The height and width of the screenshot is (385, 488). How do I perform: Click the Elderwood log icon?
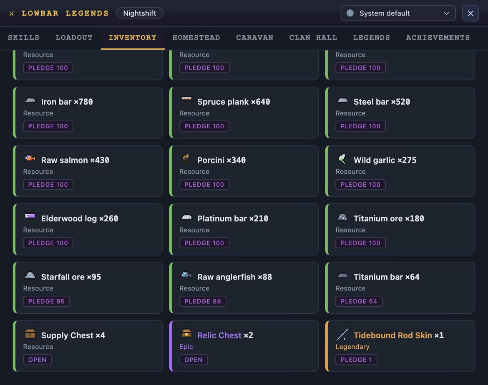click(x=30, y=216)
